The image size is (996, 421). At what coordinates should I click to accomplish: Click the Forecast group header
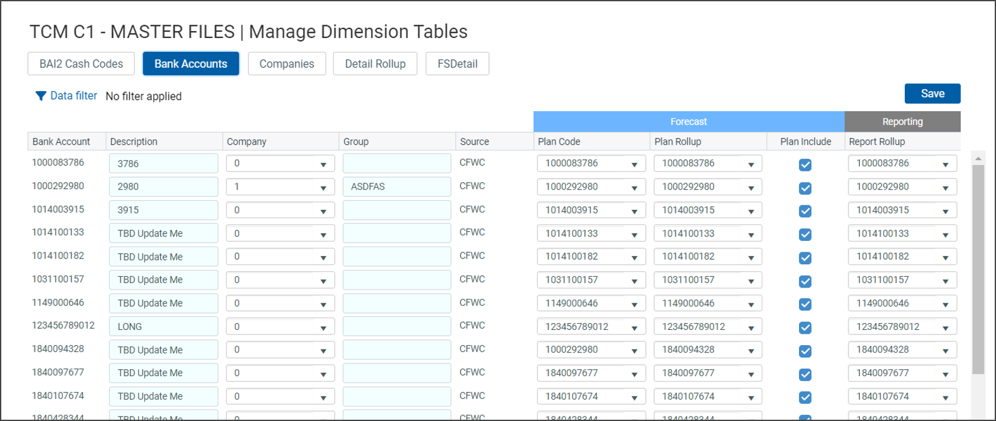(x=689, y=121)
